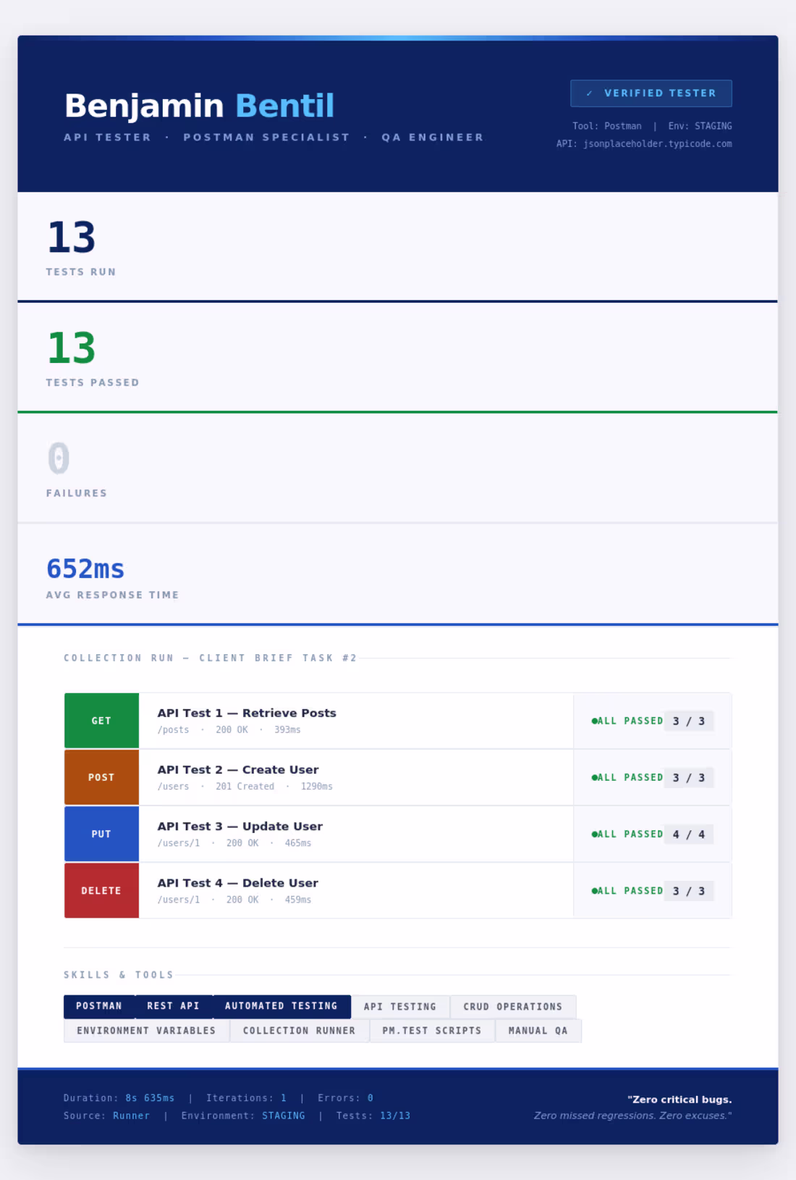Click the /users/1 200 OK 459ms details
This screenshot has height=1180, width=796.
[x=234, y=900]
